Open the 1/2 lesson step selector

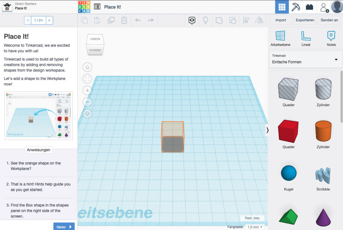39,20
